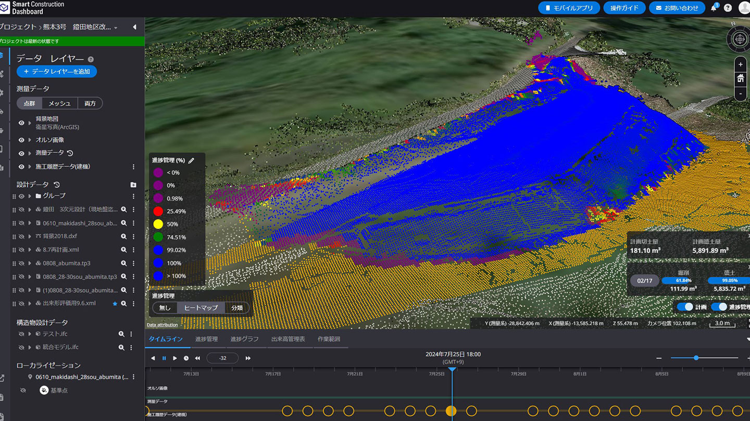
Task: Adjust the timeline zoom slider
Action: pyautogui.click(x=696, y=358)
